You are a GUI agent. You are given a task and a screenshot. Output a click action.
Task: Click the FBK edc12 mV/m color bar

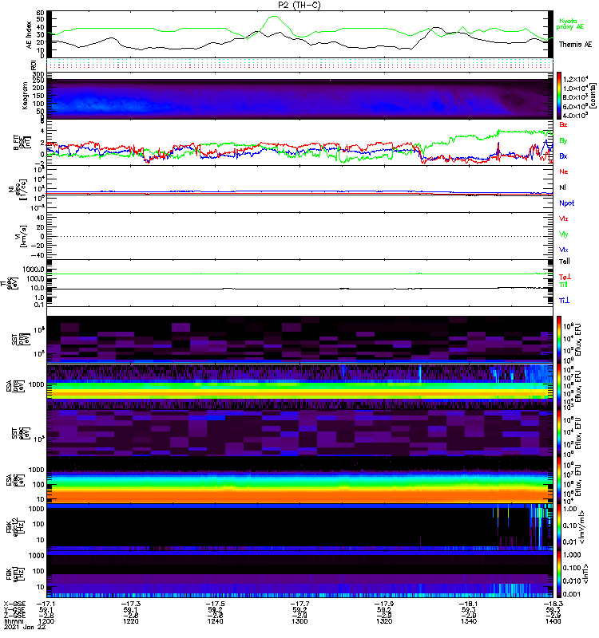click(559, 527)
